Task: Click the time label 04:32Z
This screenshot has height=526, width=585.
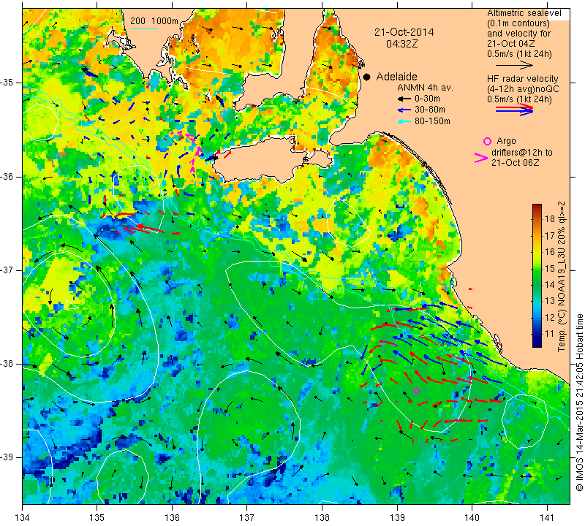Action: pyautogui.click(x=401, y=44)
